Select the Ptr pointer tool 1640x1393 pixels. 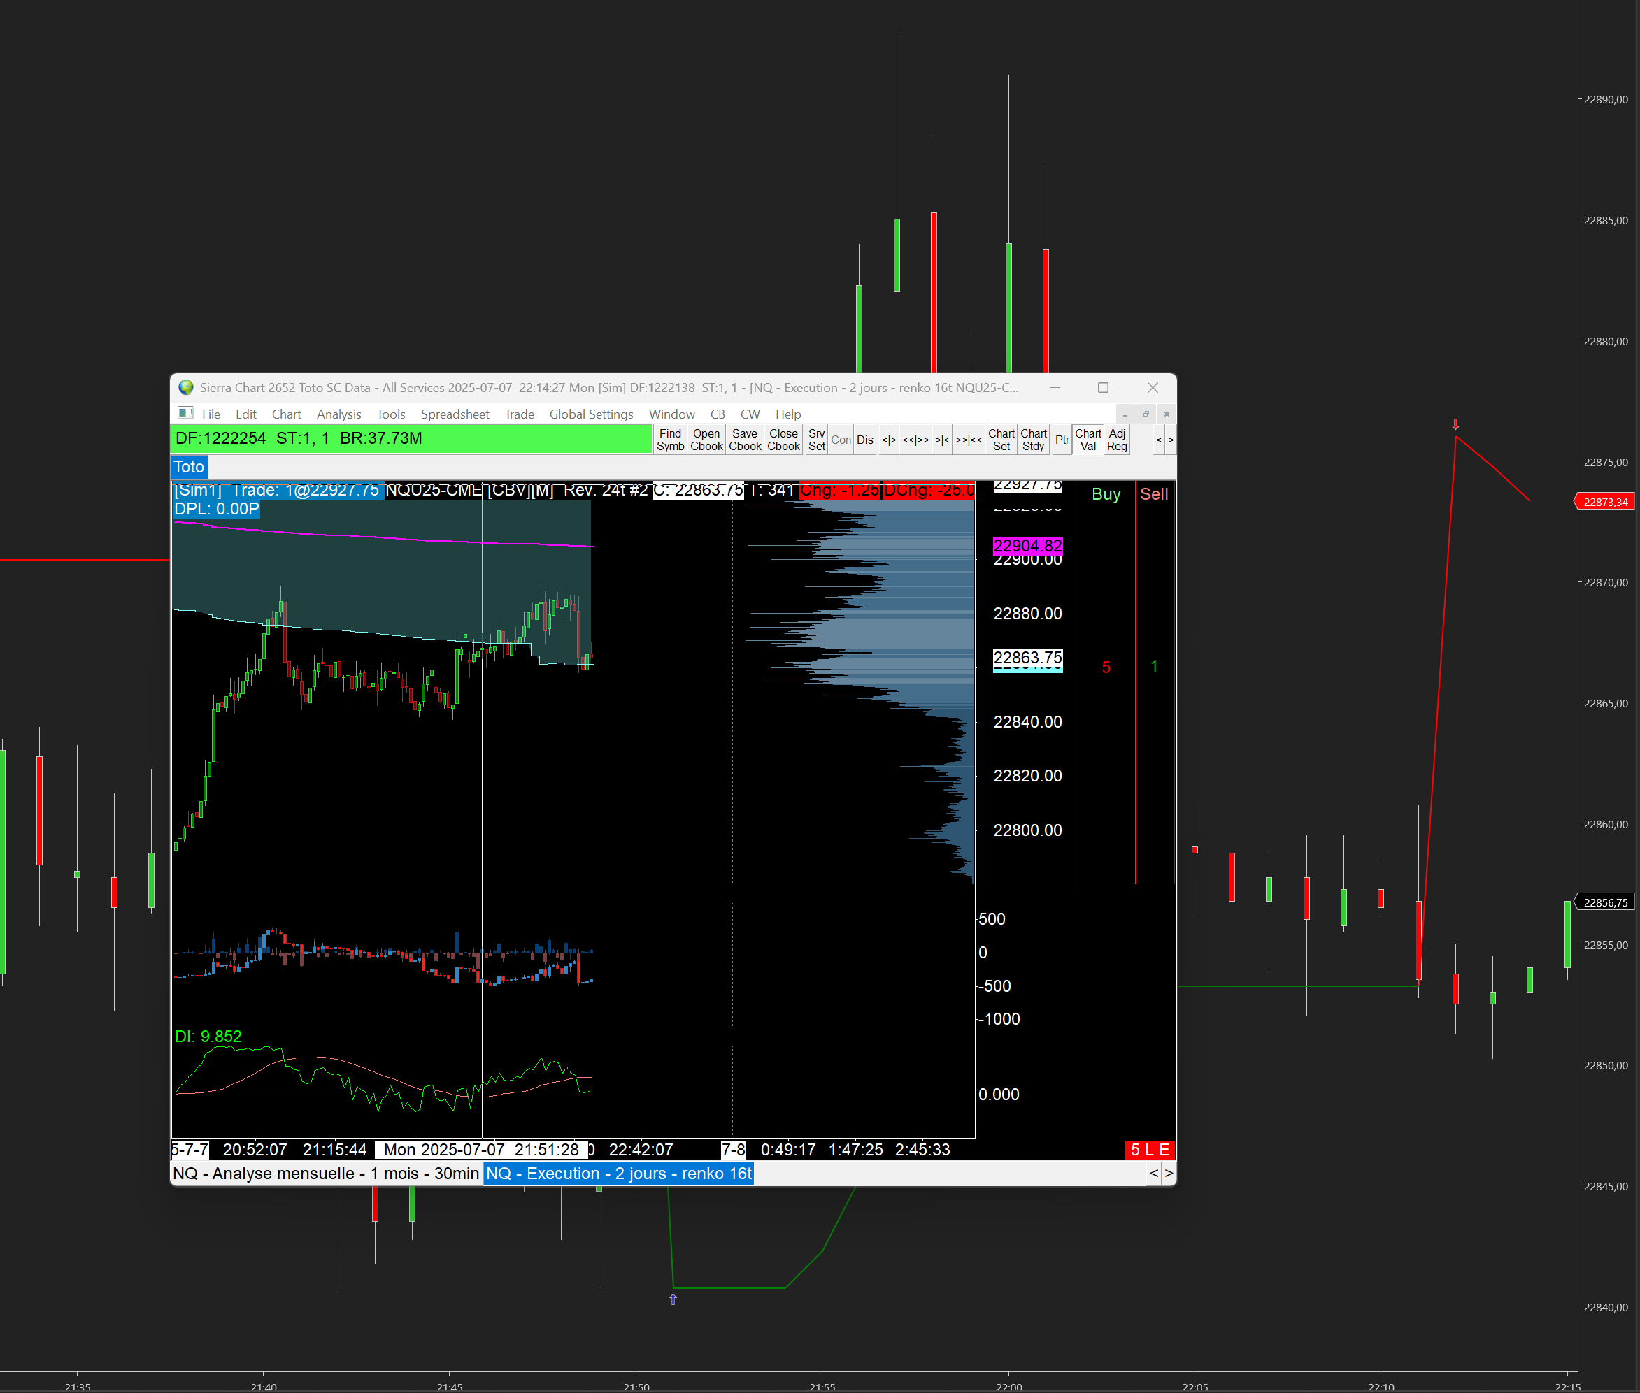click(1062, 440)
